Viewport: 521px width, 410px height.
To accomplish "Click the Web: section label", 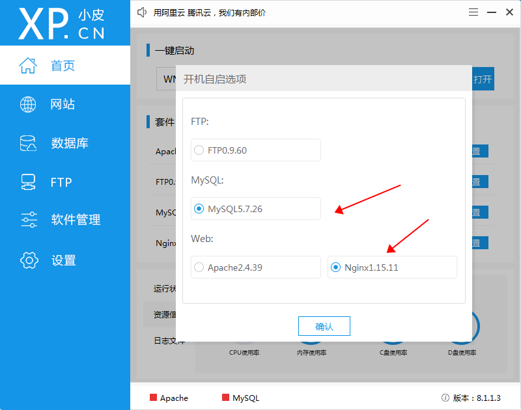I will tap(202, 239).
